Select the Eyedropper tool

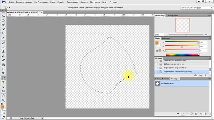click(x=3, y=38)
